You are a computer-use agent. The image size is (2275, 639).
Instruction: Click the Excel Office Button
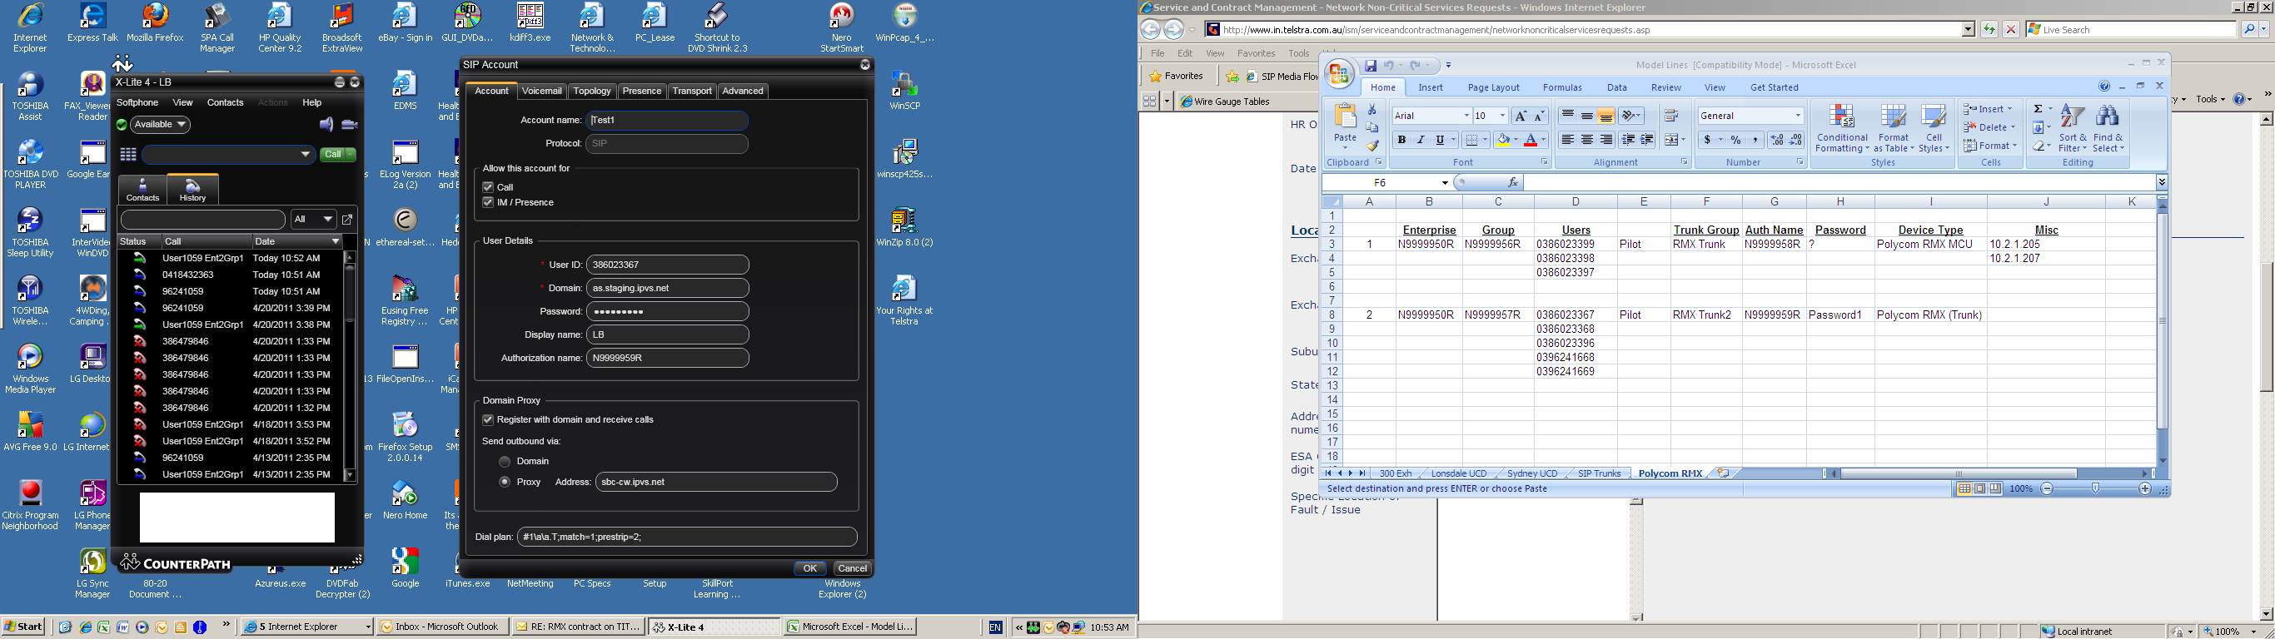point(1340,73)
